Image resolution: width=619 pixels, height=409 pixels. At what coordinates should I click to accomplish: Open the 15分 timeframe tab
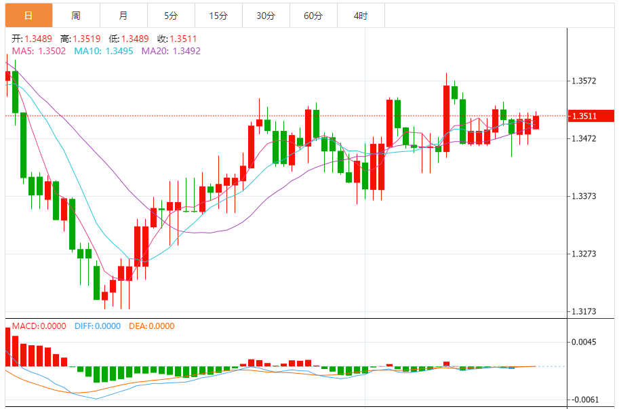pyautogui.click(x=218, y=16)
